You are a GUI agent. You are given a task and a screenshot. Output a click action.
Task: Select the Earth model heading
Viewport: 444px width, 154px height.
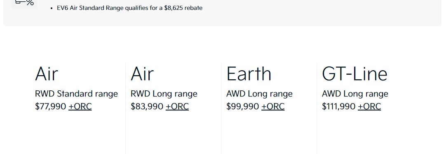coord(249,74)
